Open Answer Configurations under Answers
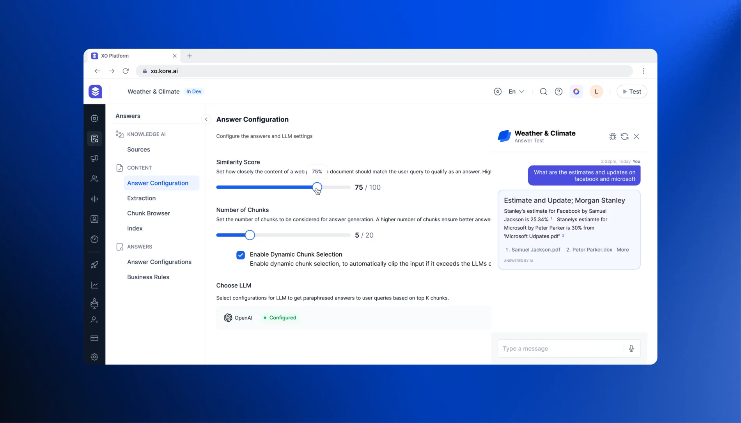Viewport: 741px width, 423px height. pyautogui.click(x=159, y=262)
